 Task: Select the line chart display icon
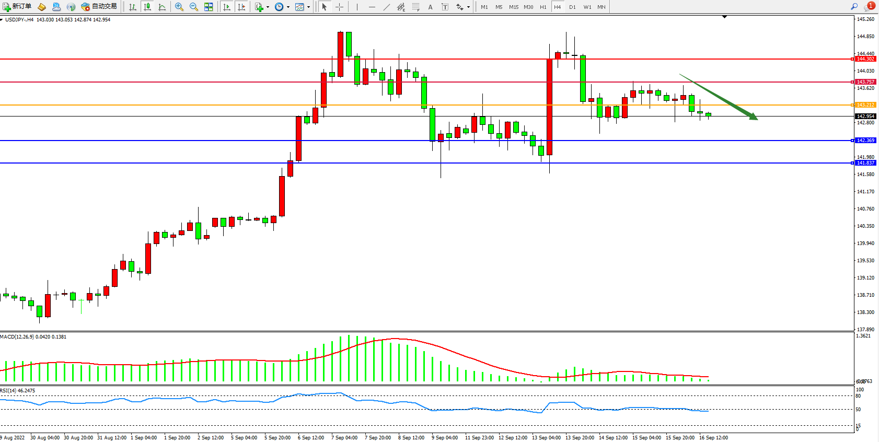tap(162, 7)
